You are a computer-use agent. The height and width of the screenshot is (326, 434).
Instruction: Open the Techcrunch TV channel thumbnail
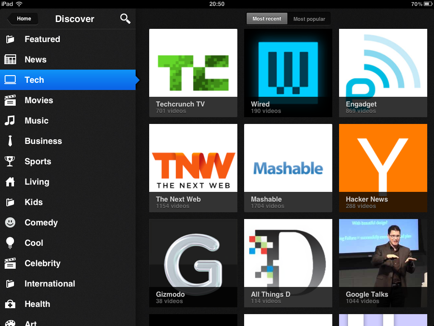click(x=193, y=73)
